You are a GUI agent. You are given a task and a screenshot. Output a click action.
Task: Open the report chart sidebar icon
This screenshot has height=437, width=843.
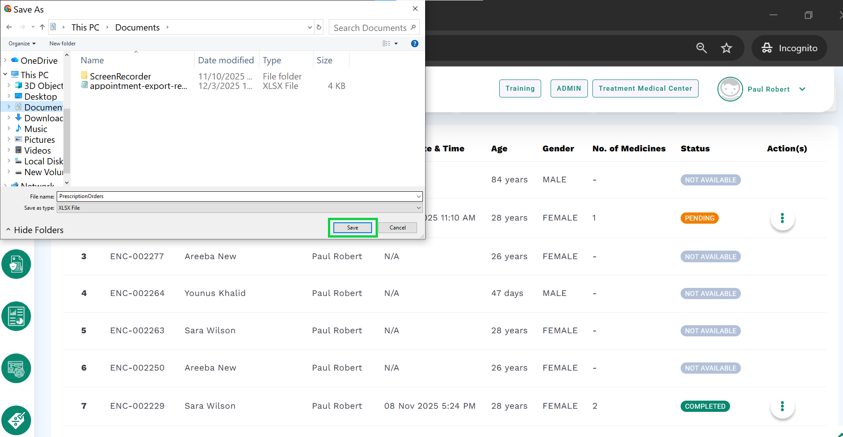coord(16,316)
